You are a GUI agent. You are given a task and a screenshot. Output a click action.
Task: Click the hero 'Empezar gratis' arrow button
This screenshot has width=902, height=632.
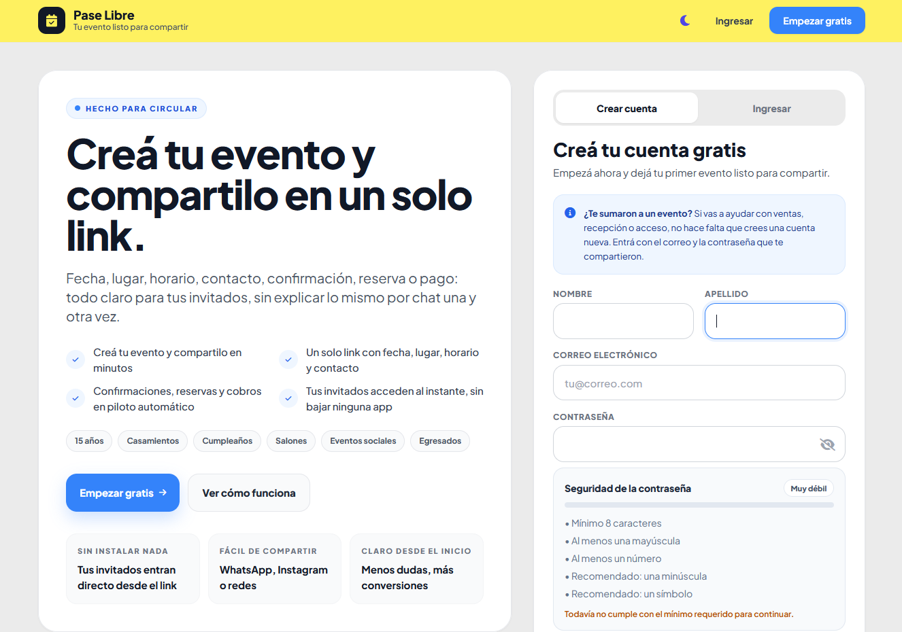point(122,493)
